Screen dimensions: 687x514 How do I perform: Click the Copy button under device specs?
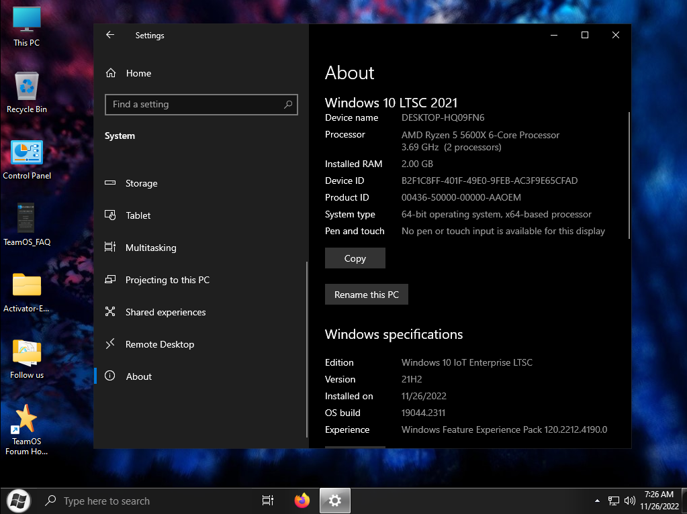(x=355, y=258)
